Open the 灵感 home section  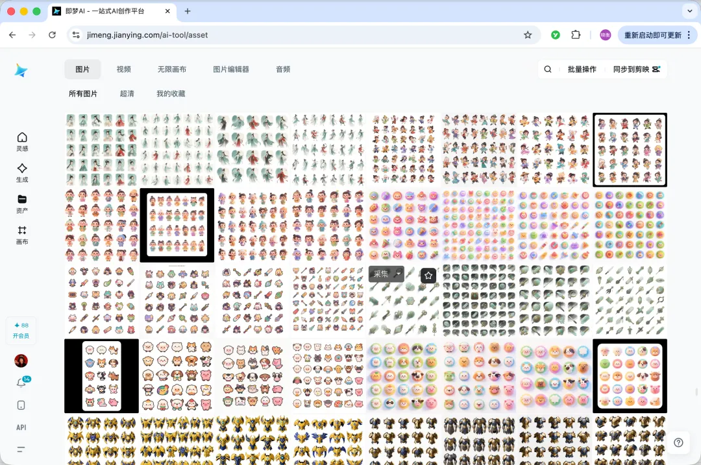(22, 142)
